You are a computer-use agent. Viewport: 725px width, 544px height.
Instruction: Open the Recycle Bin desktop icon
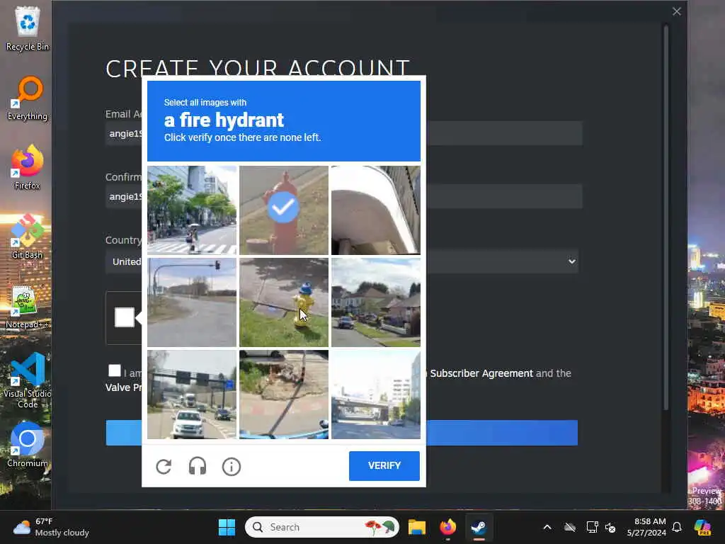coord(28,28)
